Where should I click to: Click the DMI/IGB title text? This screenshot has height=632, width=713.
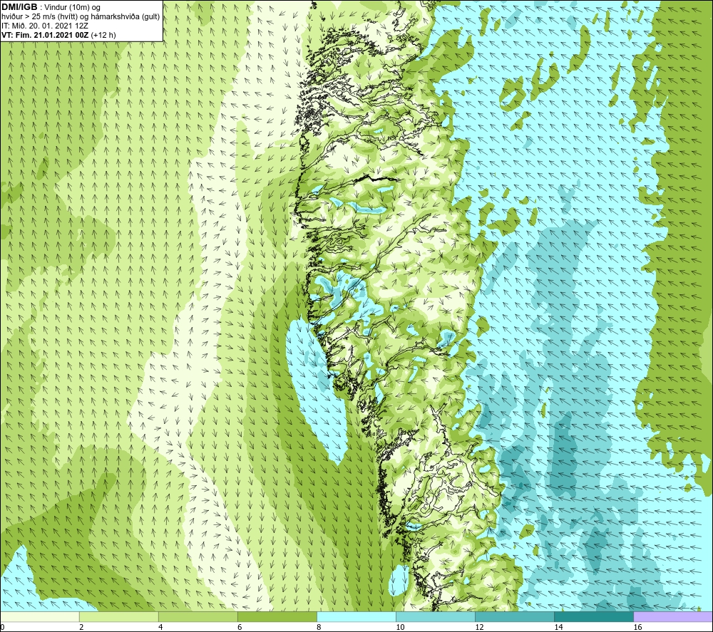(x=19, y=7)
